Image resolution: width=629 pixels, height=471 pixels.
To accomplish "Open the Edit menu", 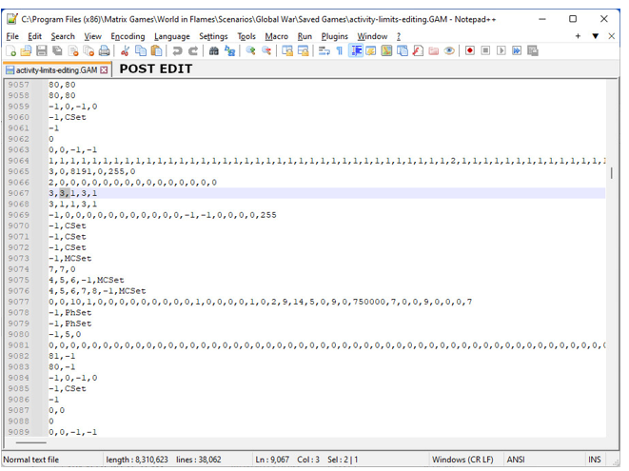I will click(34, 36).
